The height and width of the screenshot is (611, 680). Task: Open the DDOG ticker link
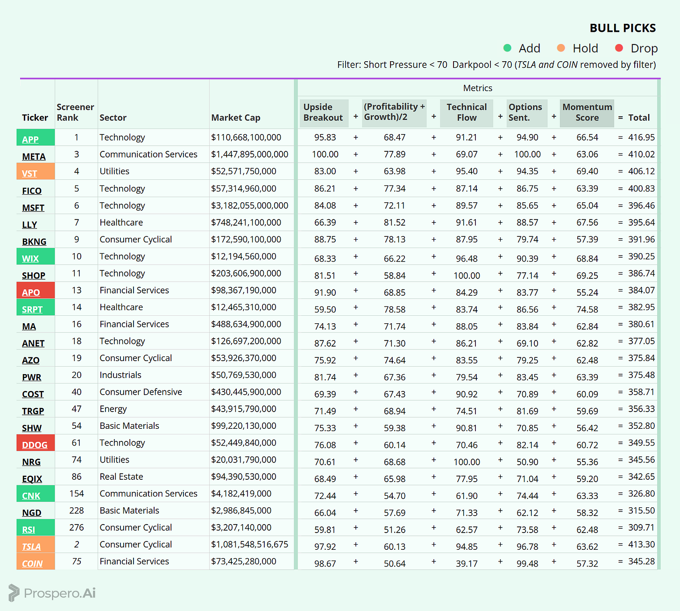[35, 445]
